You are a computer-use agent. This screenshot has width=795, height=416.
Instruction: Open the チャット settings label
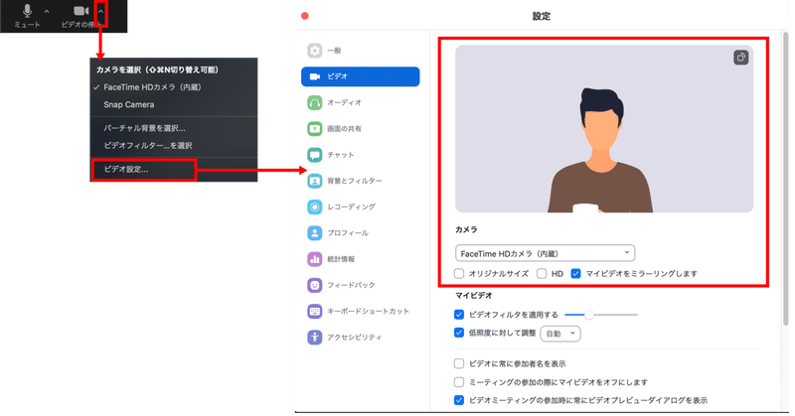click(341, 155)
